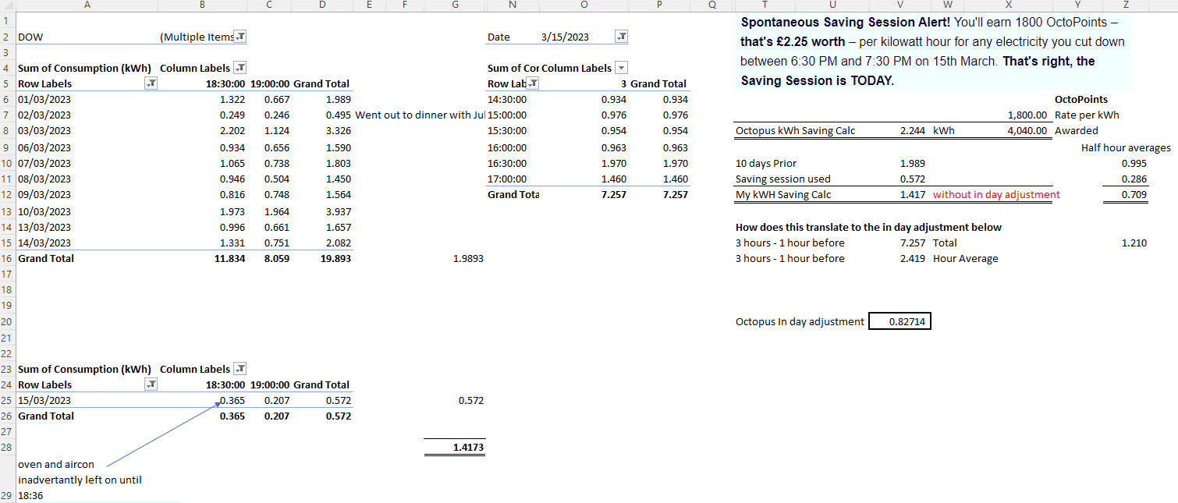Select the 2.419 hour average value
This screenshot has width=1178, height=503.
pos(913,258)
